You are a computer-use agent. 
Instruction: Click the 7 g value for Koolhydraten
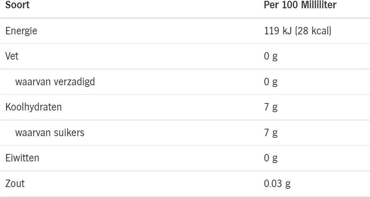pyautogui.click(x=271, y=108)
